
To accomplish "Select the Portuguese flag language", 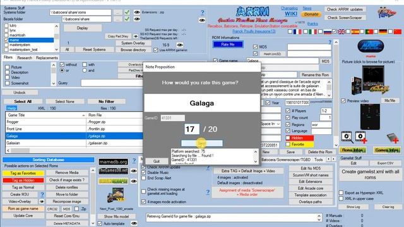I will tap(369, 32).
